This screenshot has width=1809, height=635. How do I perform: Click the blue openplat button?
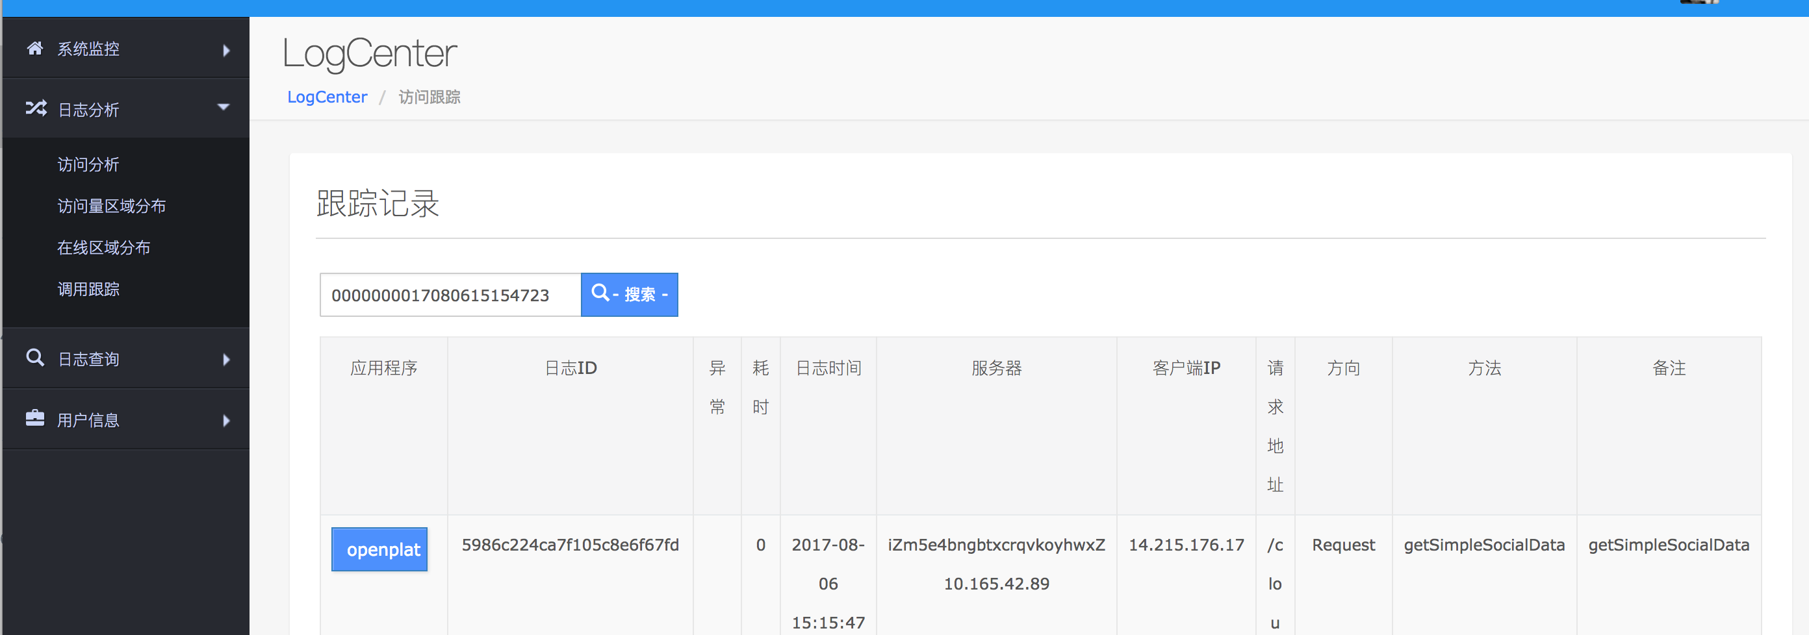(379, 549)
